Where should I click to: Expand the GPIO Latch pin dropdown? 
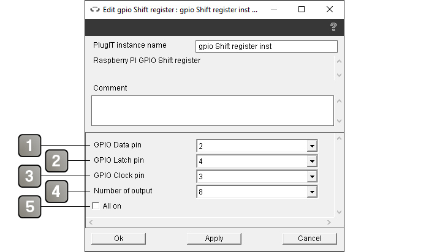pos(312,161)
